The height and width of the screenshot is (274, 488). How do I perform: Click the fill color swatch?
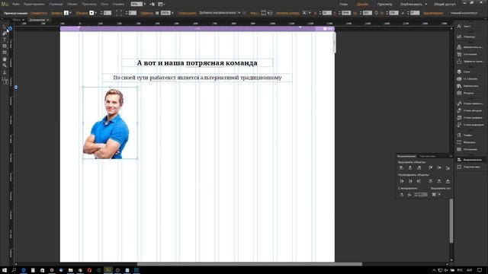point(66,13)
